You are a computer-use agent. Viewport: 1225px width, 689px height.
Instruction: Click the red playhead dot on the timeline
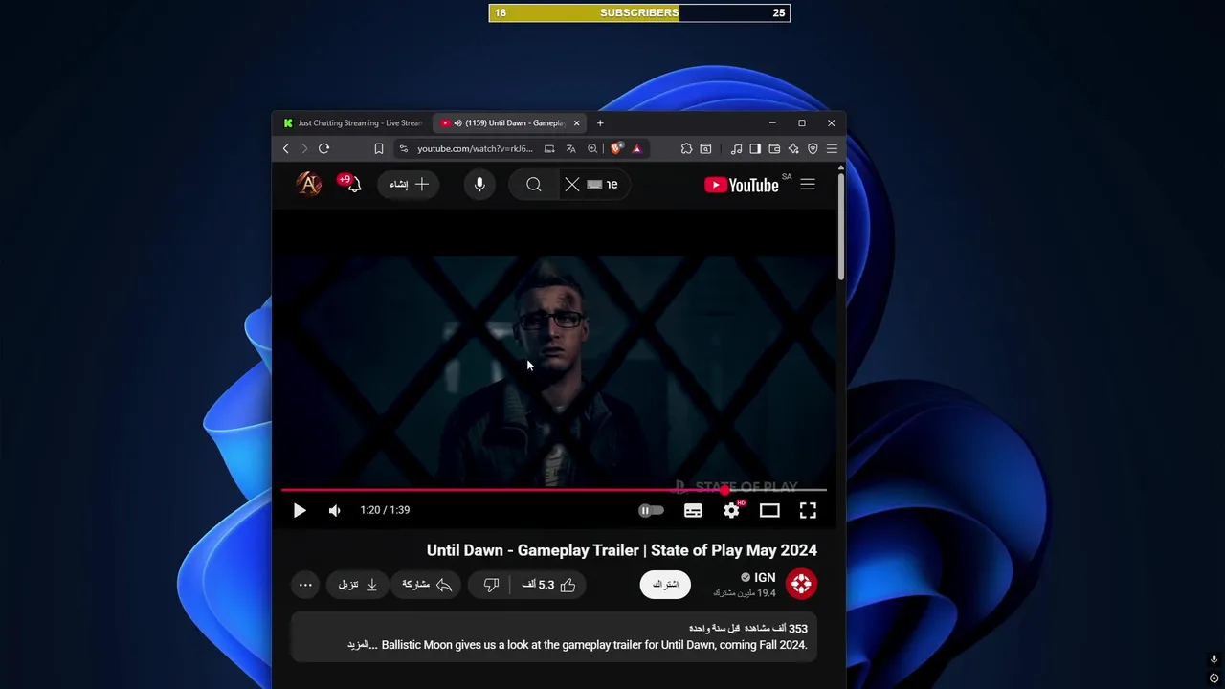pos(725,490)
